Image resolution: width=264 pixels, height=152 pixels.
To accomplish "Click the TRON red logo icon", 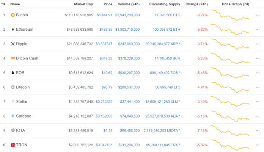I will [13, 145].
